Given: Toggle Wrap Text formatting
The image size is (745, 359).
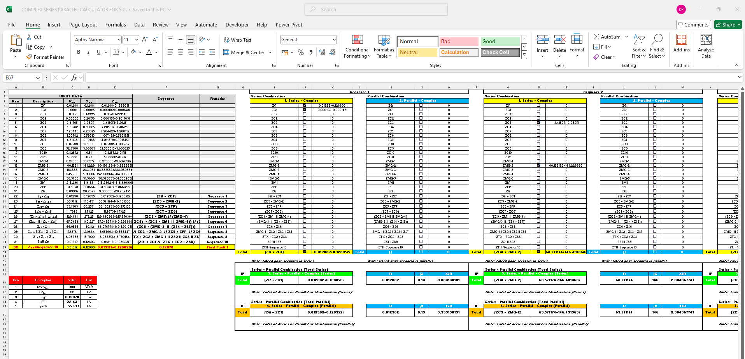Looking at the screenshot, I should coord(238,40).
